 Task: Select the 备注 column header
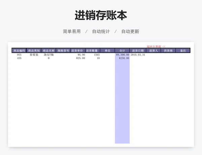tap(183, 51)
